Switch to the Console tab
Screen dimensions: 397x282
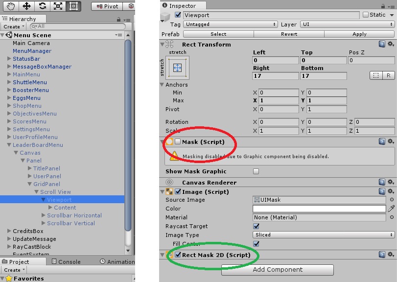pyautogui.click(x=66, y=261)
